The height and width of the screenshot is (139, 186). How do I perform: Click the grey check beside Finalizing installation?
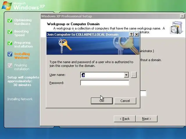coord(10,65)
